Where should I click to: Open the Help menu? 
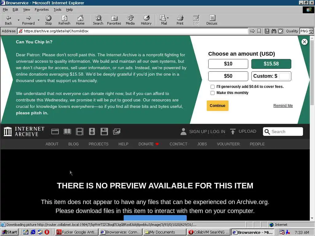point(69,10)
